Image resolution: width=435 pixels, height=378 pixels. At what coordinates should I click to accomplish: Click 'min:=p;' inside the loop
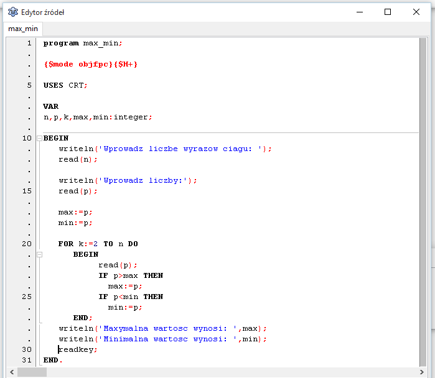(x=125, y=307)
